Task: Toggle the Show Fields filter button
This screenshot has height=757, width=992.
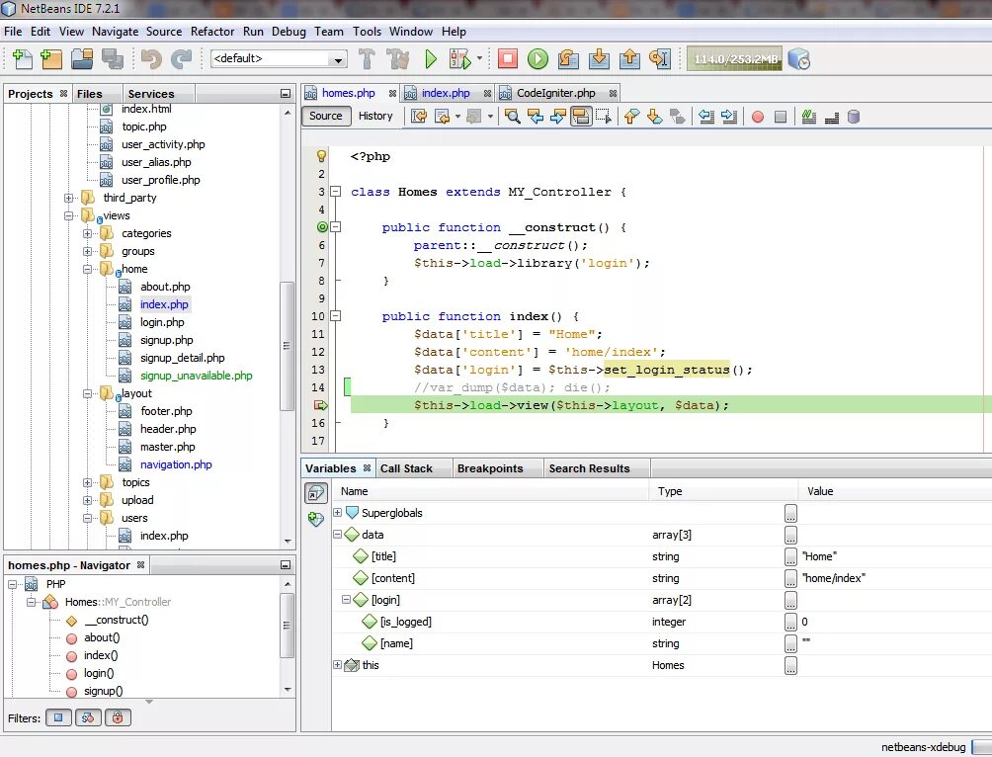Action: pyautogui.click(x=58, y=718)
